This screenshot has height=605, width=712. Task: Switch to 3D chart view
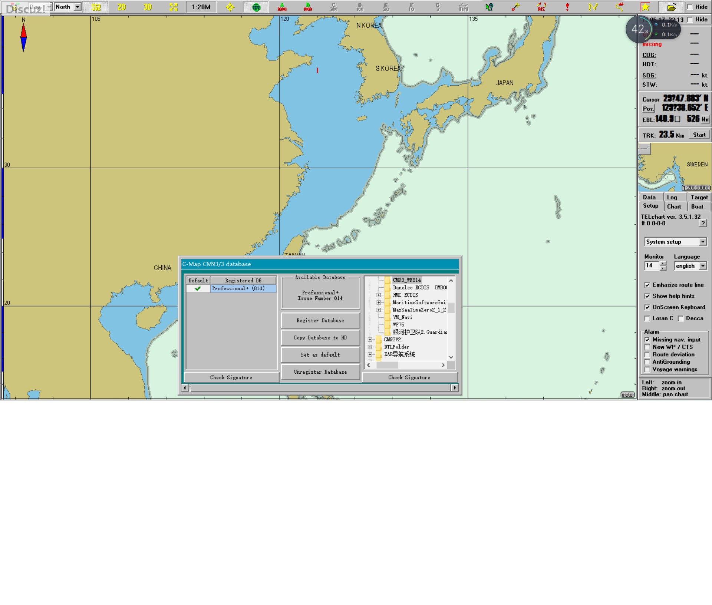point(148,7)
